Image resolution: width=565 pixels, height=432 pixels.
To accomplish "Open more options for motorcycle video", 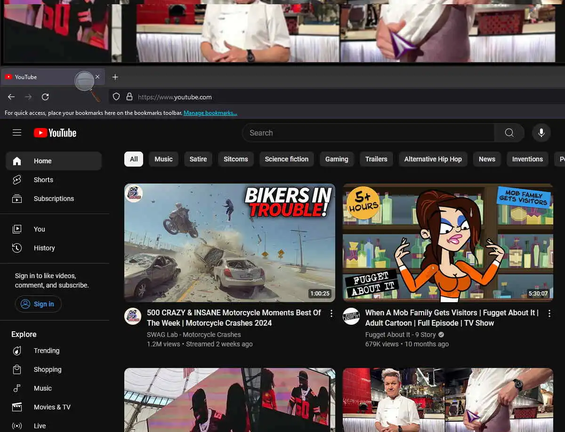I will click(331, 313).
